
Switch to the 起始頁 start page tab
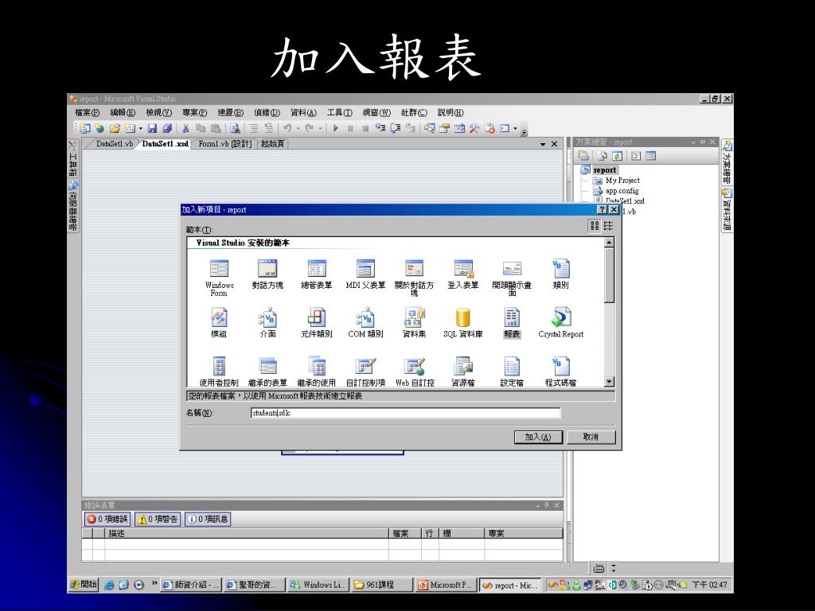click(x=273, y=144)
